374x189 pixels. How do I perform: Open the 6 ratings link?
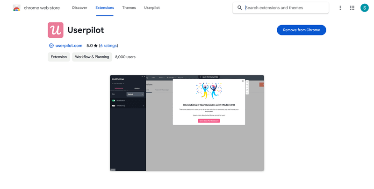click(x=108, y=46)
